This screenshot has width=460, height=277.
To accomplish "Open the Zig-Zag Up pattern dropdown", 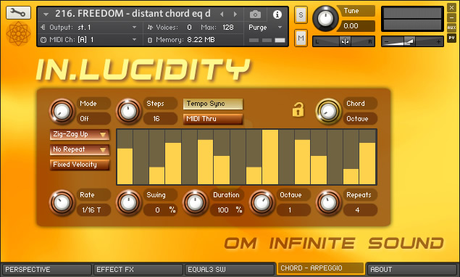I will tap(80, 134).
